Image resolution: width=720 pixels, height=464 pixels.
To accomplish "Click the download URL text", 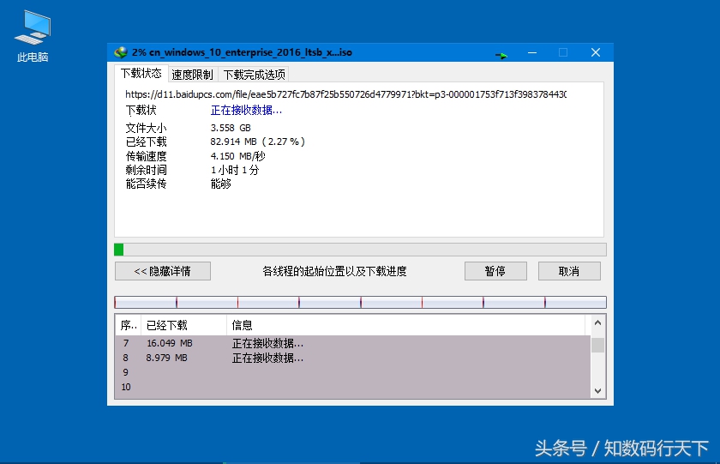I will pos(345,94).
